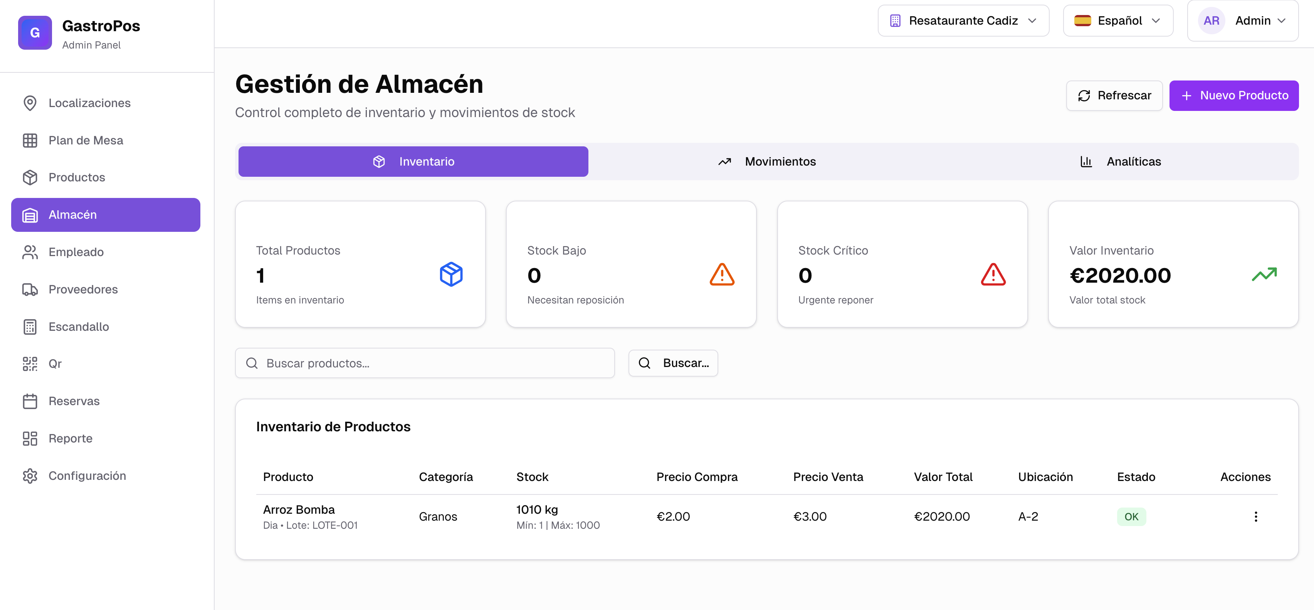The height and width of the screenshot is (610, 1314).
Task: Open Reporte in the sidebar
Action: [71, 438]
